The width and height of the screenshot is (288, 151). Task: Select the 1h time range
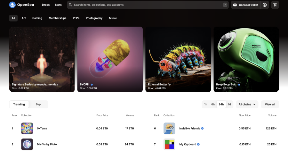click(x=206, y=104)
